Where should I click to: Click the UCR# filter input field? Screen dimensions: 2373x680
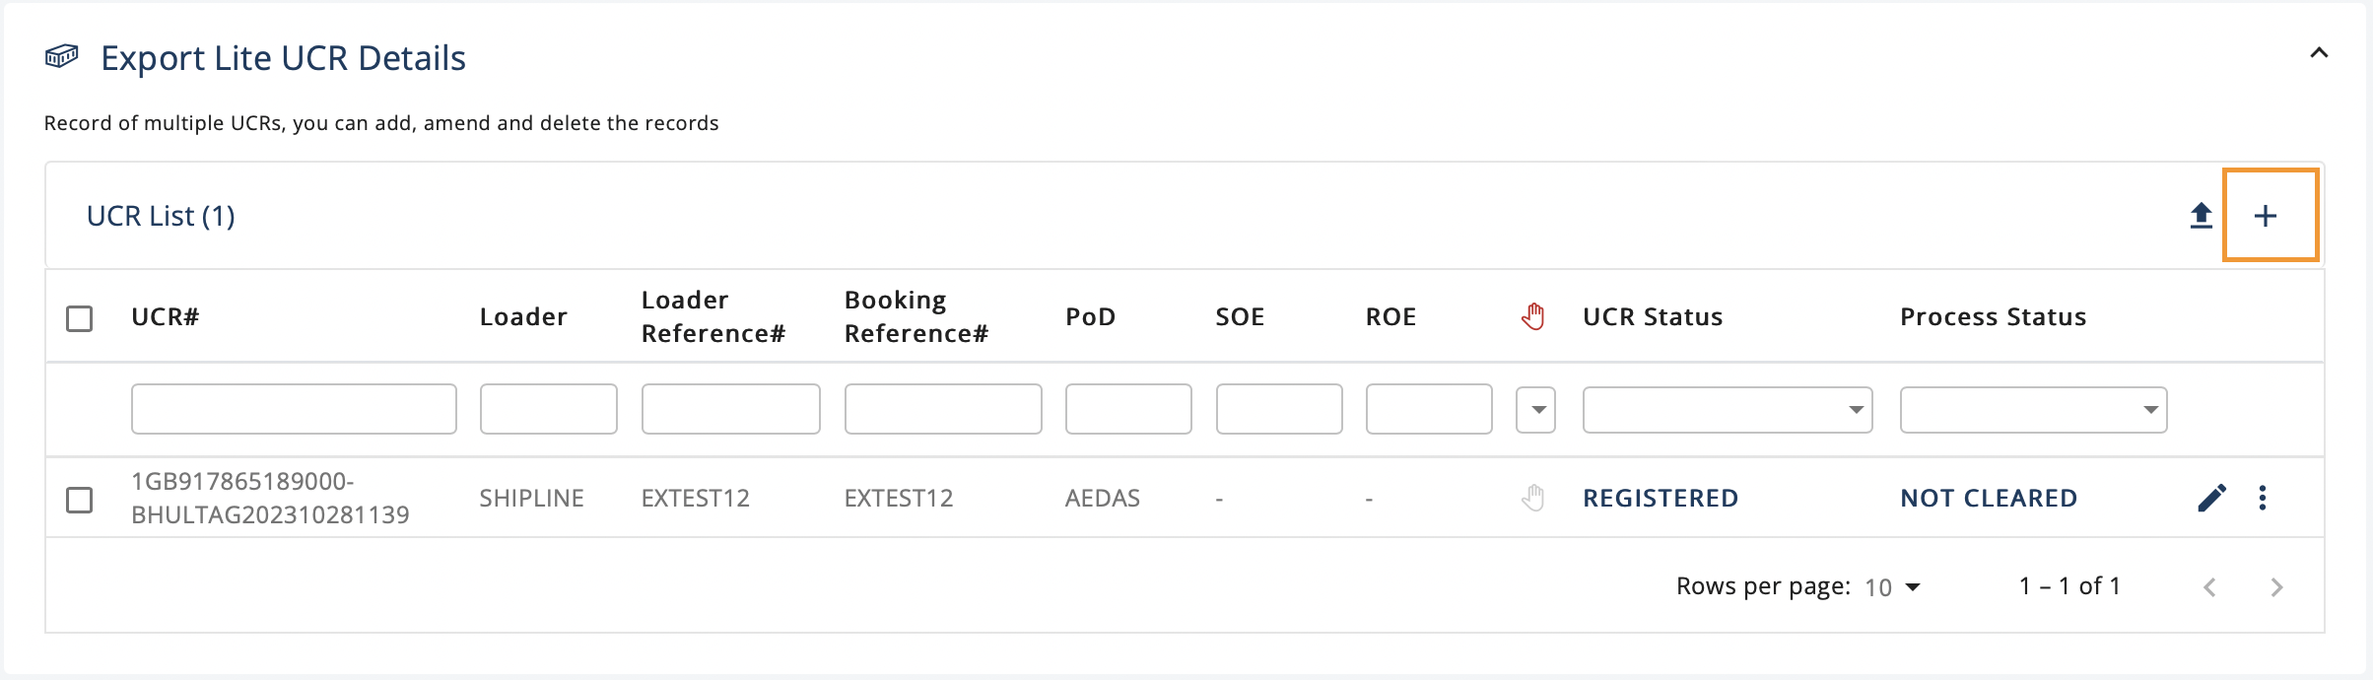pyautogui.click(x=294, y=409)
